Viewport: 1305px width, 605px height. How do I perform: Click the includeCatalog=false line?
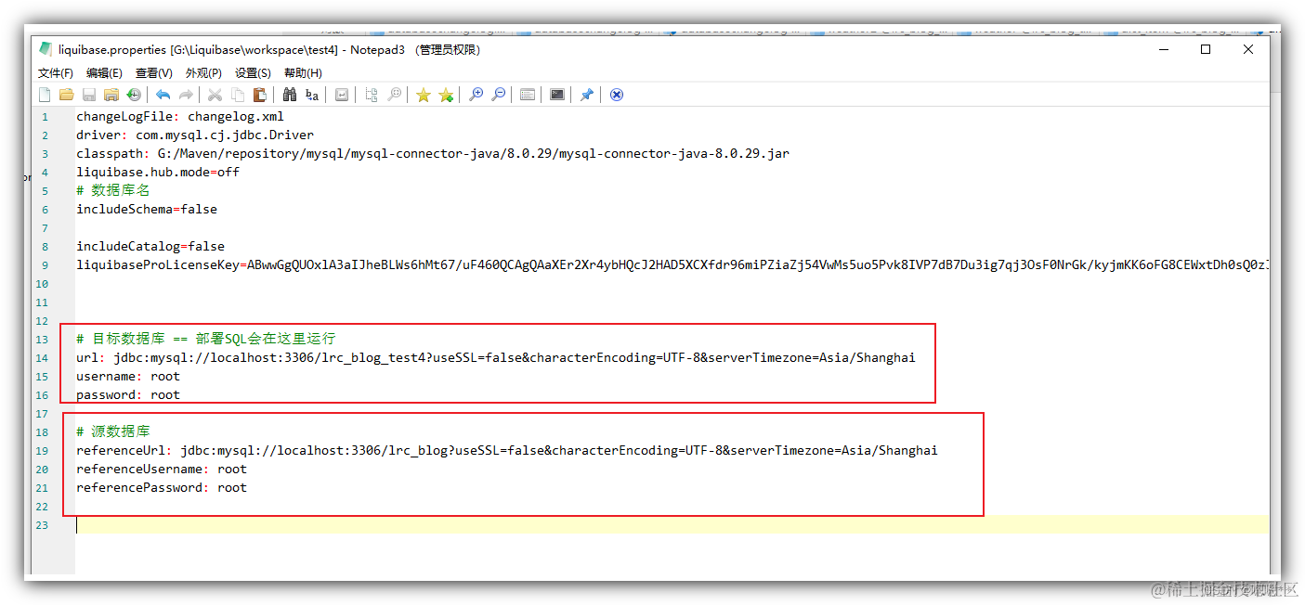150,247
